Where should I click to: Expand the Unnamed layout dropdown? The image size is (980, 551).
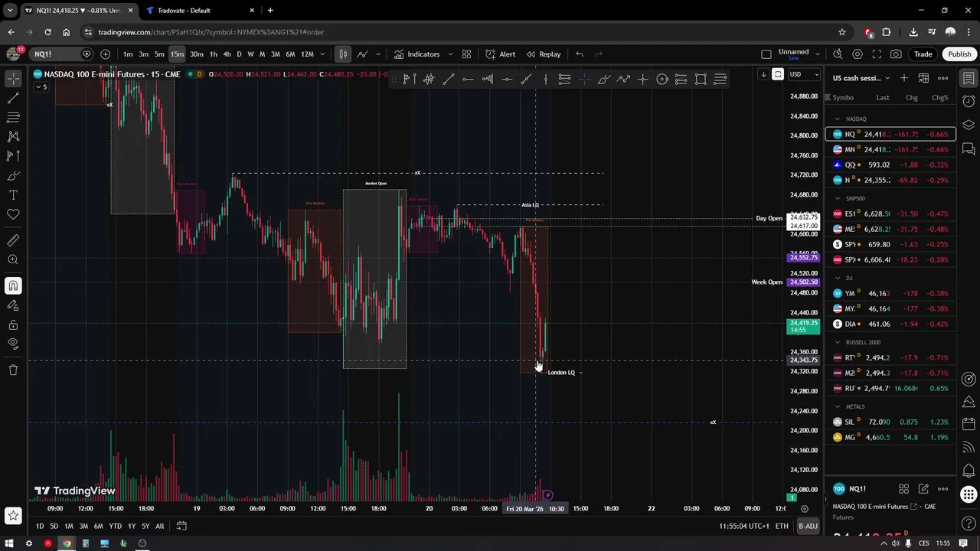click(817, 54)
